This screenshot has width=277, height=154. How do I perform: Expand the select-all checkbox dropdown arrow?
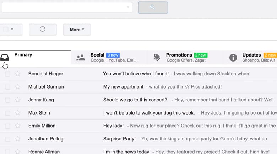12,30
